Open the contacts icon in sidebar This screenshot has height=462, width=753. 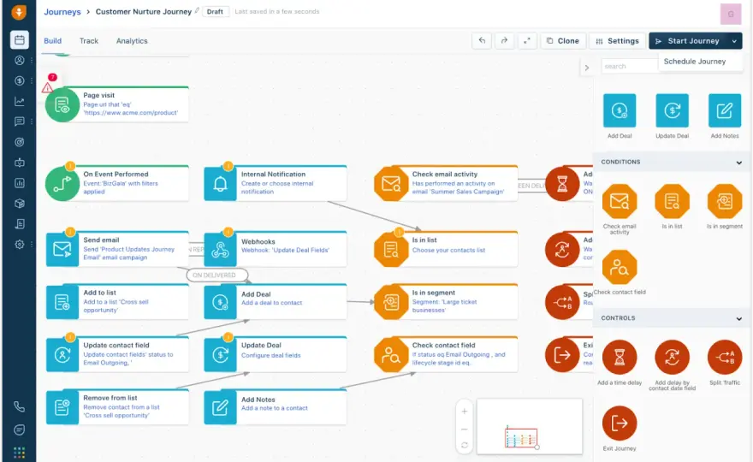point(19,60)
